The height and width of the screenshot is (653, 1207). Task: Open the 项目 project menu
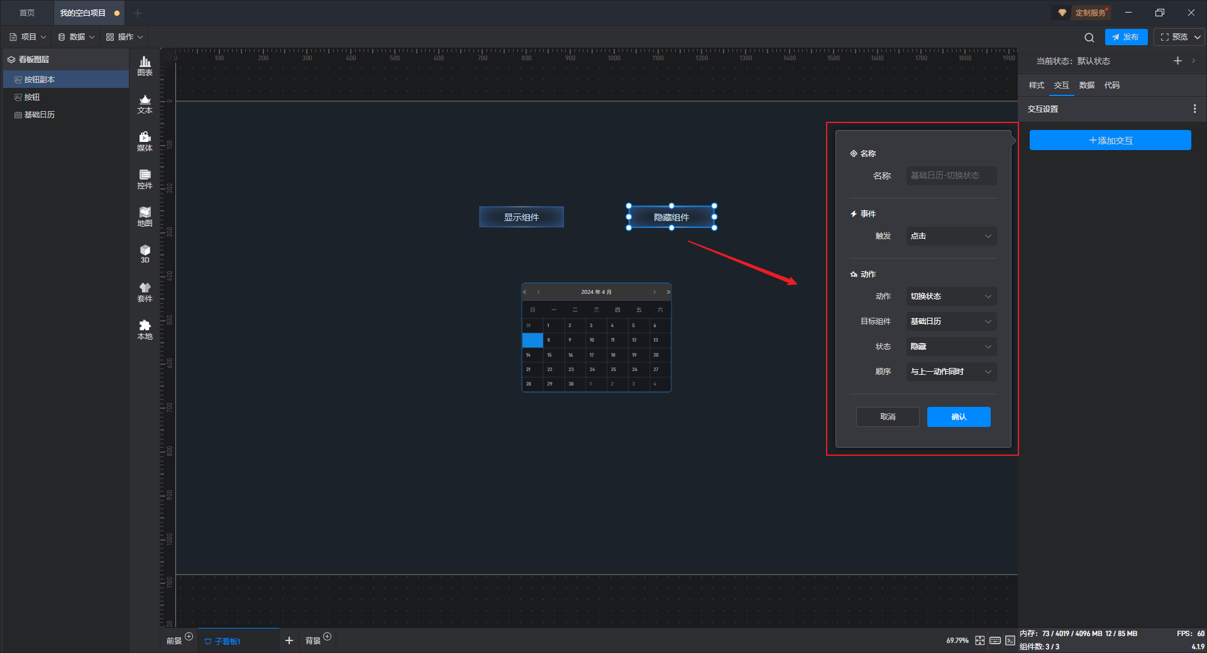tap(28, 37)
